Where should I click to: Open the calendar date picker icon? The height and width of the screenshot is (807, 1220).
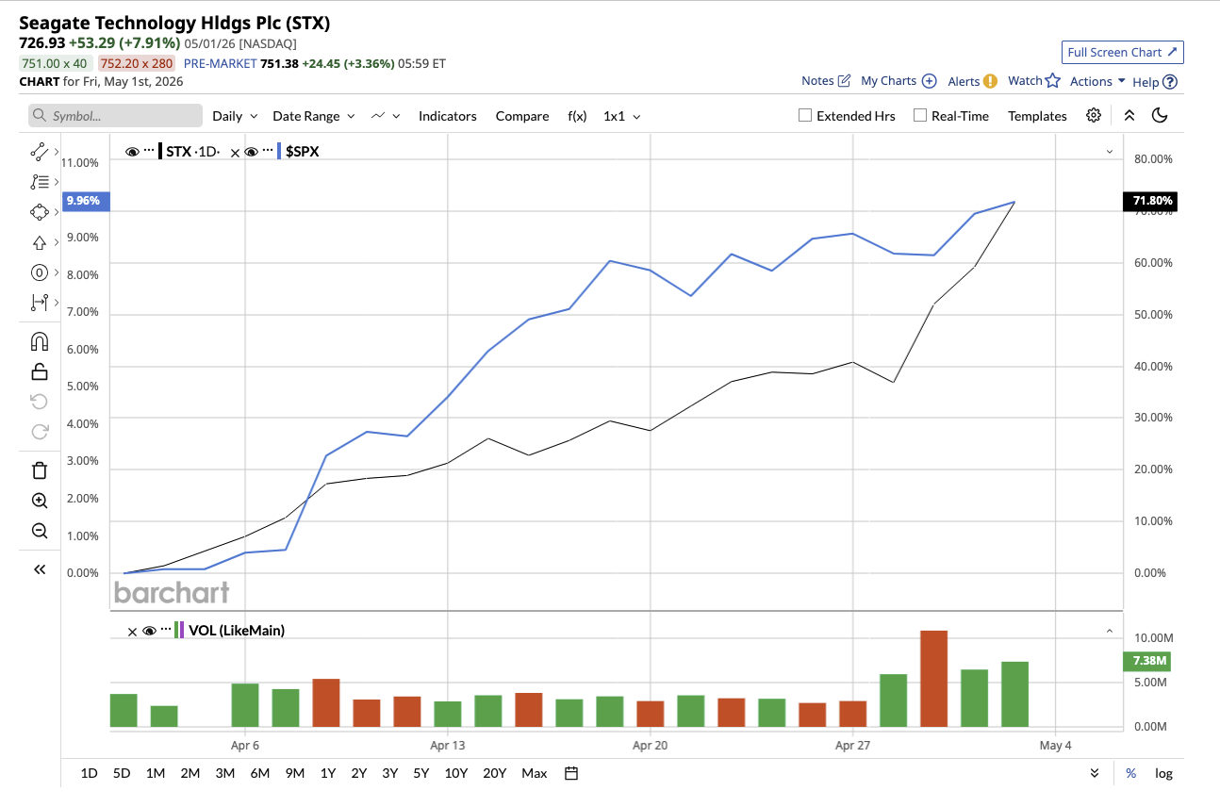pyautogui.click(x=571, y=773)
